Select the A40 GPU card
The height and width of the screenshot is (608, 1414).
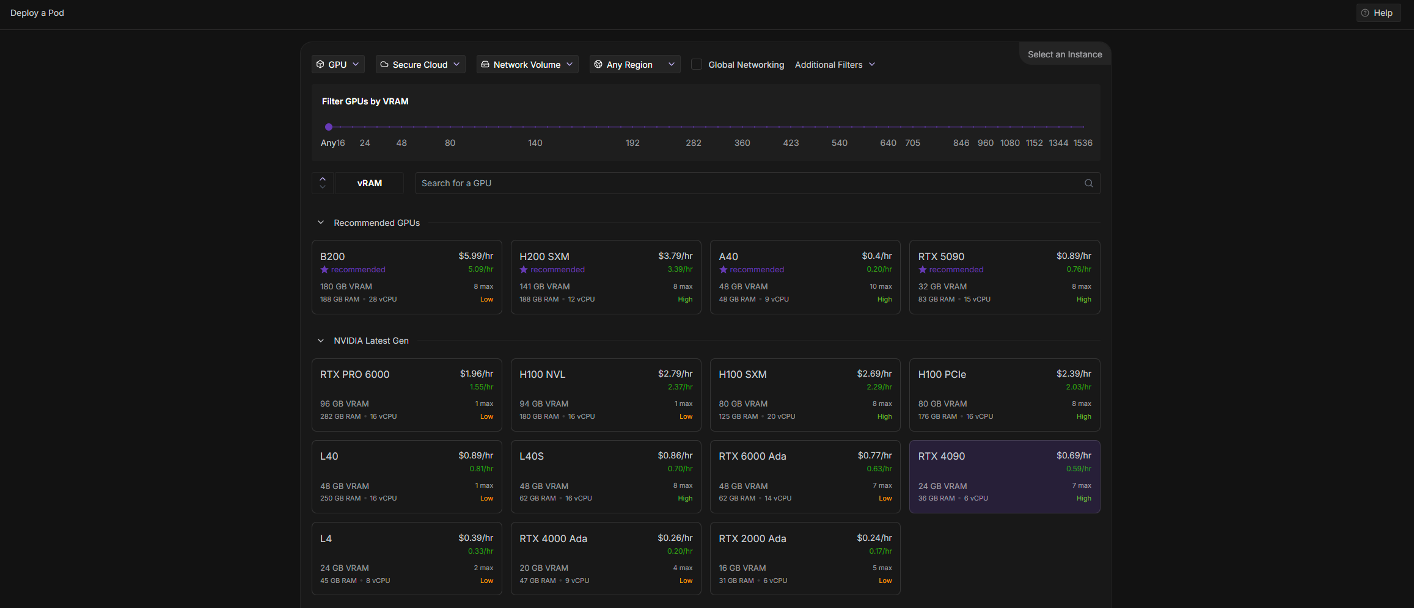tap(805, 277)
